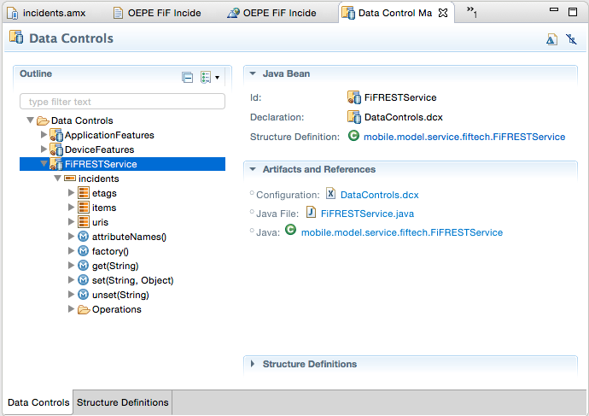Open the FiFRESTService.java link
589x416 pixels.
click(x=367, y=214)
